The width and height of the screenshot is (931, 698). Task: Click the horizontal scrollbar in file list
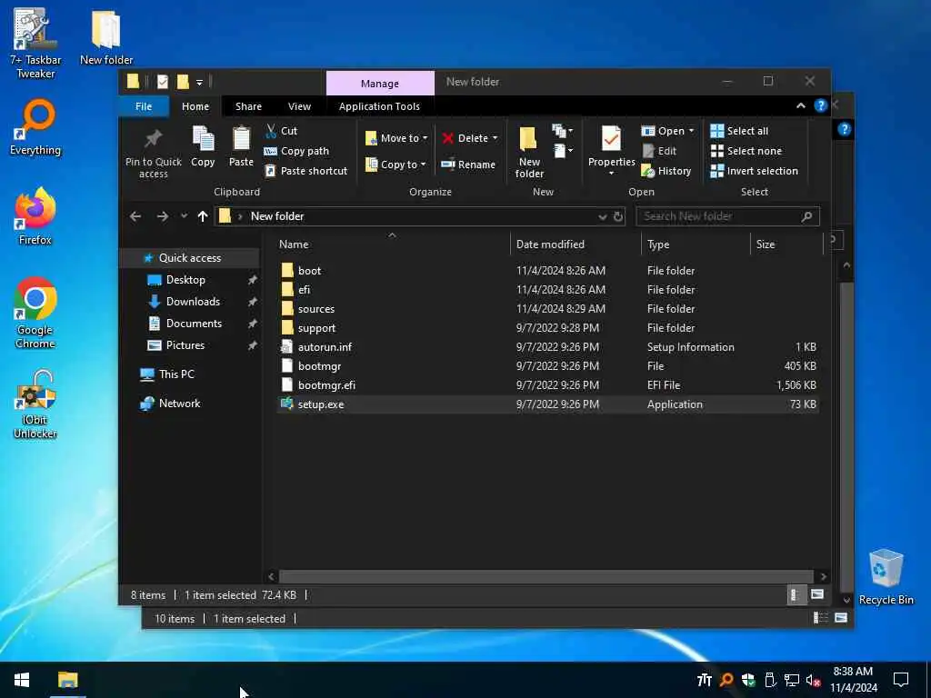546,576
